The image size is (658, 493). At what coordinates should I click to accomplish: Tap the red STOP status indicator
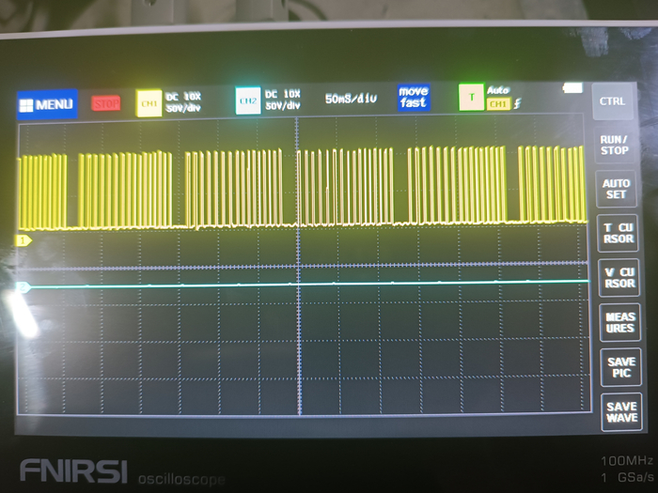106,103
